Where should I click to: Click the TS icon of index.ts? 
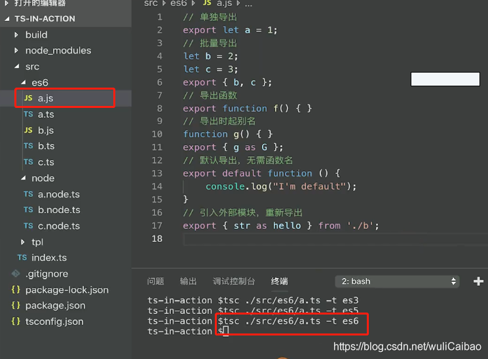(x=22, y=258)
